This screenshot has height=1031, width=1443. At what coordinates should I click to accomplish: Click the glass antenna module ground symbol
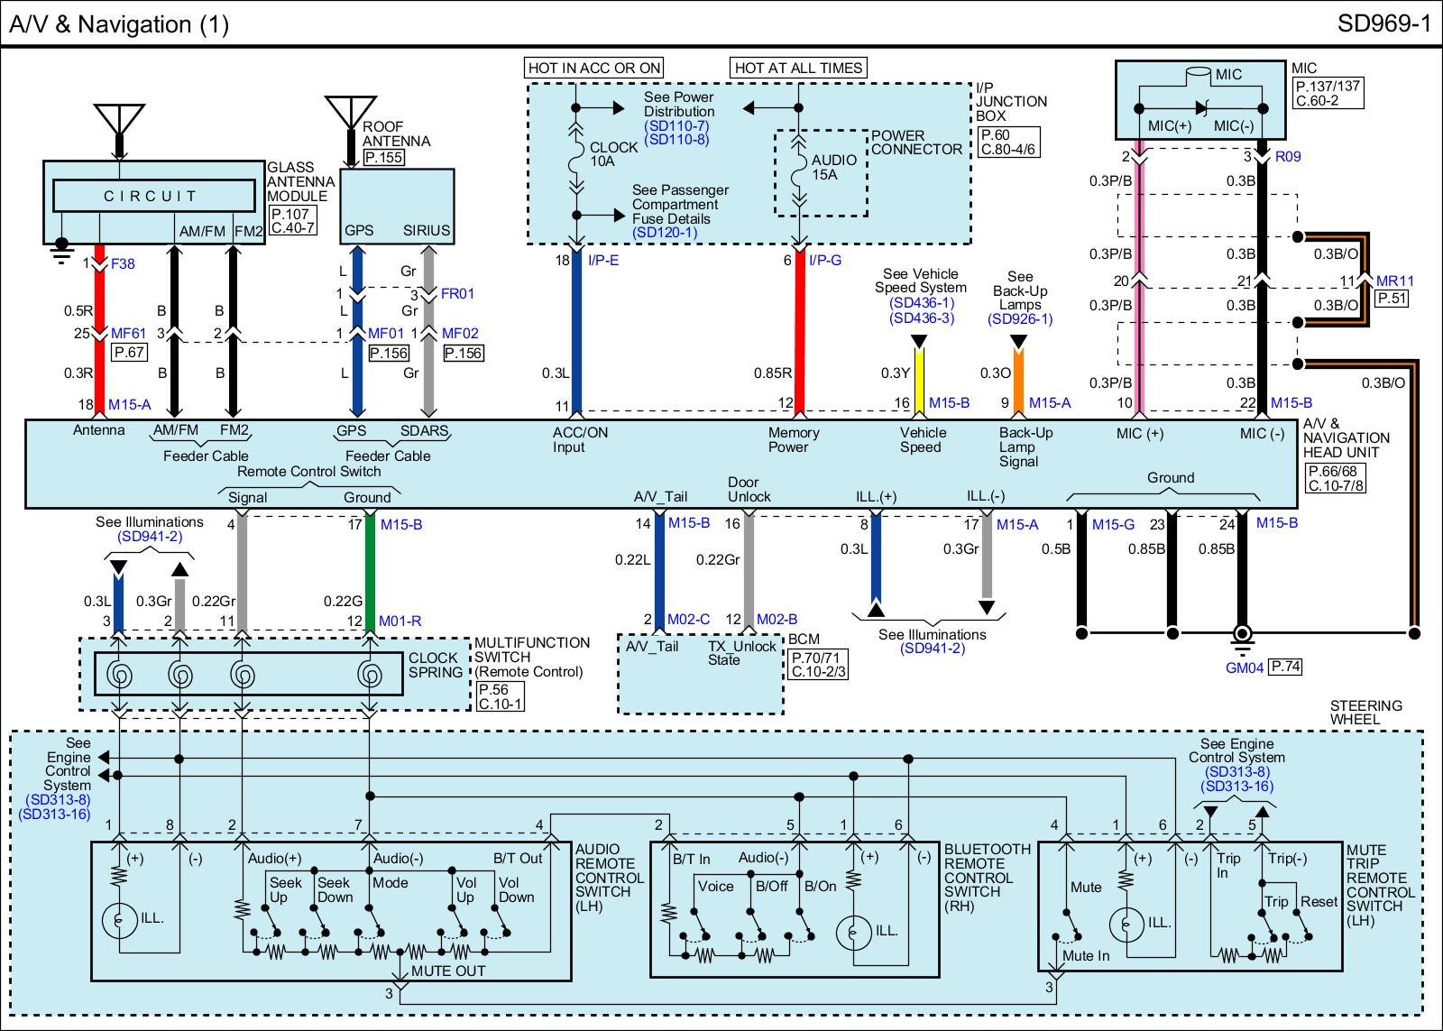coord(61,248)
